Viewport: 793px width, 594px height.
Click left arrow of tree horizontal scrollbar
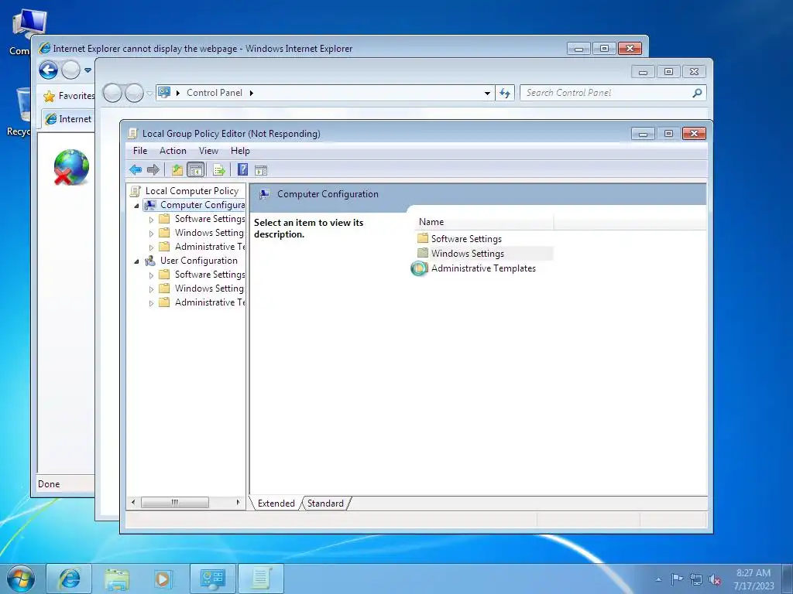pos(133,502)
